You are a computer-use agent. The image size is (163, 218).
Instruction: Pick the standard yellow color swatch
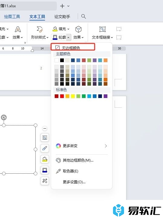(73, 96)
